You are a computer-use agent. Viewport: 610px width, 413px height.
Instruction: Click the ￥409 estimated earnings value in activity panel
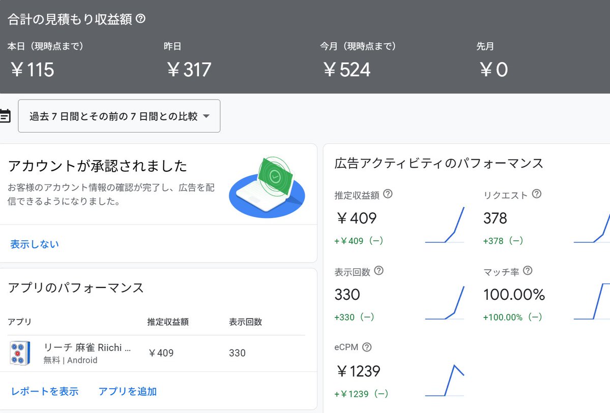tap(356, 218)
